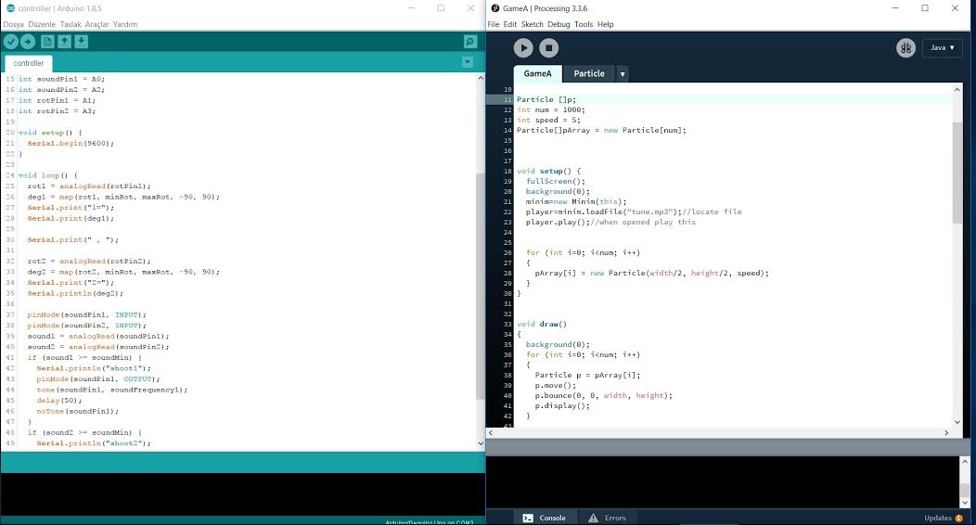Click the Arduino Upload arrow button
The width and height of the screenshot is (976, 525).
point(28,42)
